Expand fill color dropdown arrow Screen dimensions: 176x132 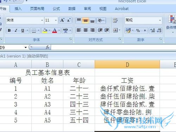pyautogui.click(x=49, y=30)
